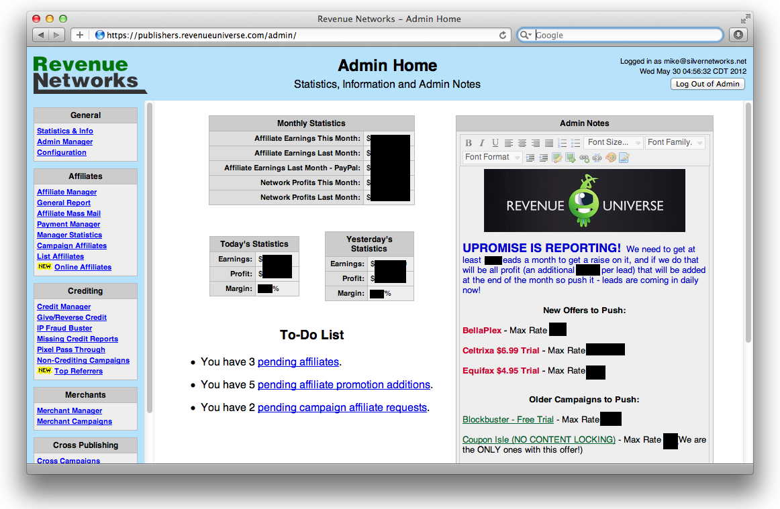Click the indent icon in editor toolbar

click(530, 158)
